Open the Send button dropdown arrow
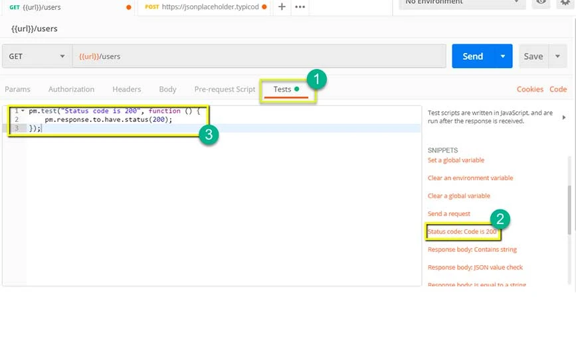 click(x=503, y=56)
